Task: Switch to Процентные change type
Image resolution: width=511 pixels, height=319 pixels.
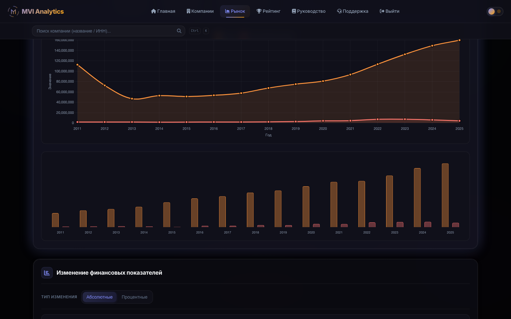Action: [134, 297]
